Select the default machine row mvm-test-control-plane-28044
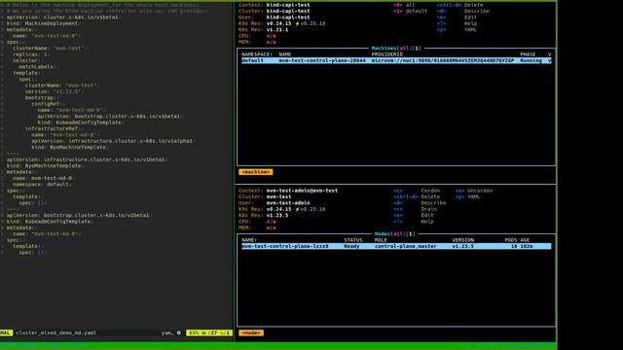Image resolution: width=623 pixels, height=350 pixels. [396, 60]
